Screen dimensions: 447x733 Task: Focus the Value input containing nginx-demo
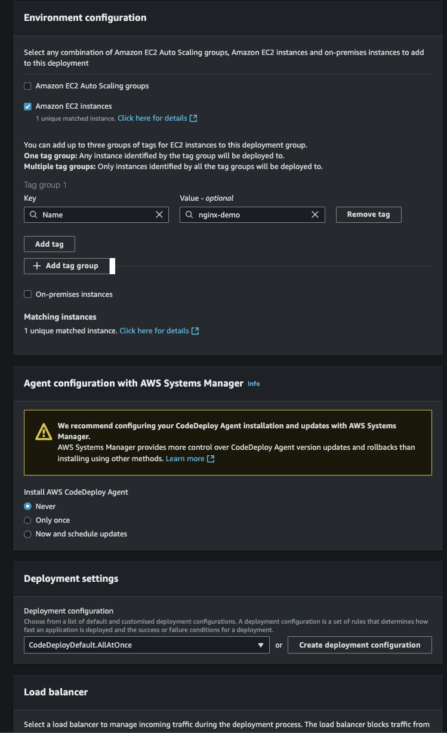[252, 214]
